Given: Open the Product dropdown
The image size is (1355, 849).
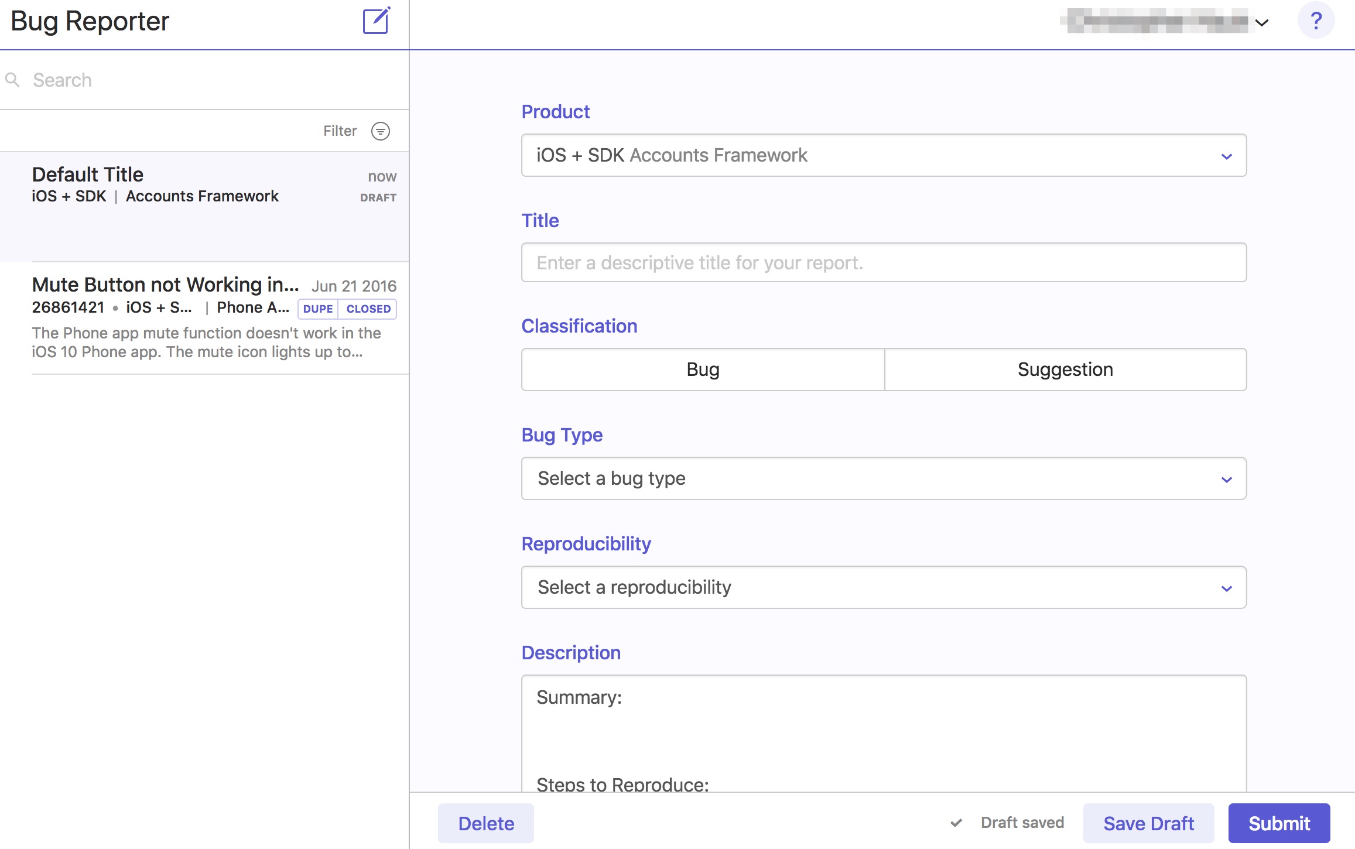Looking at the screenshot, I should (x=884, y=156).
